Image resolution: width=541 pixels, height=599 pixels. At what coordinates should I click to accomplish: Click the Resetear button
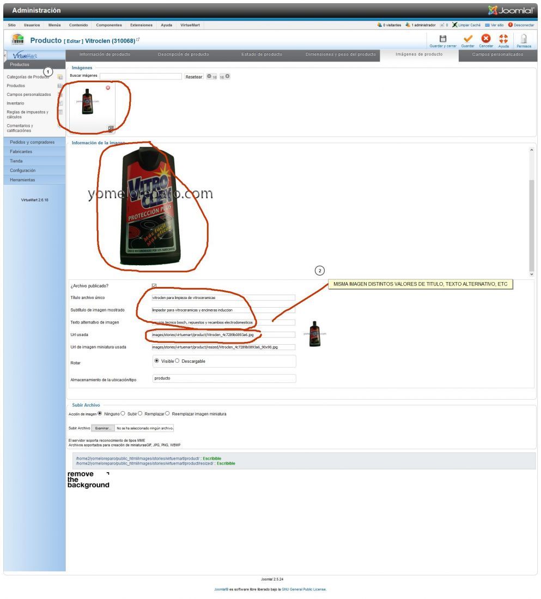point(194,77)
